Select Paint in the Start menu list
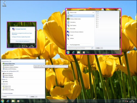The height and width of the screenshot is (103, 137). (81, 16)
